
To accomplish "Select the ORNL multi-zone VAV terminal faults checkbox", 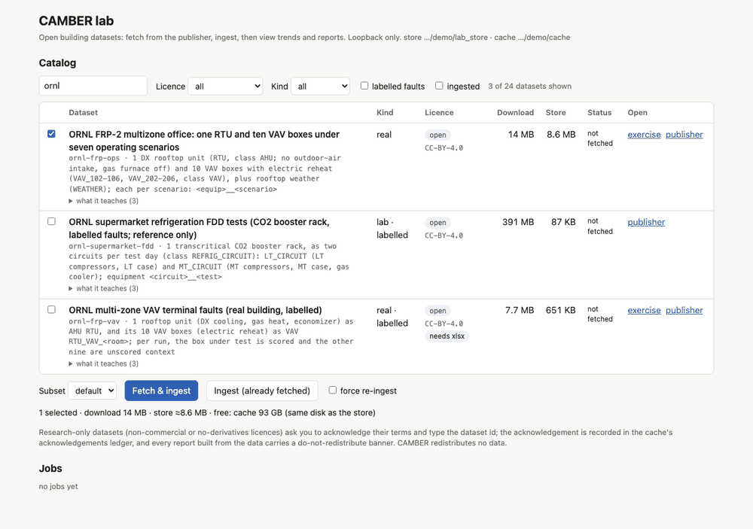I will tap(51, 309).
